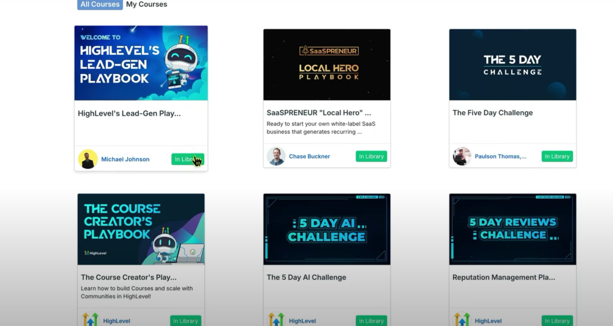Click the SaaSPRENEUR "Local Hero" course title
This screenshot has height=326, width=613.
coord(318,113)
